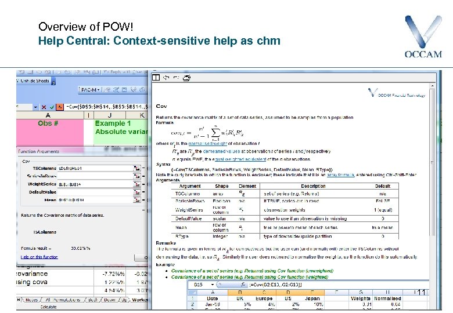Print the Cov help topic
This screenshot has width=453, height=313.
186,78
